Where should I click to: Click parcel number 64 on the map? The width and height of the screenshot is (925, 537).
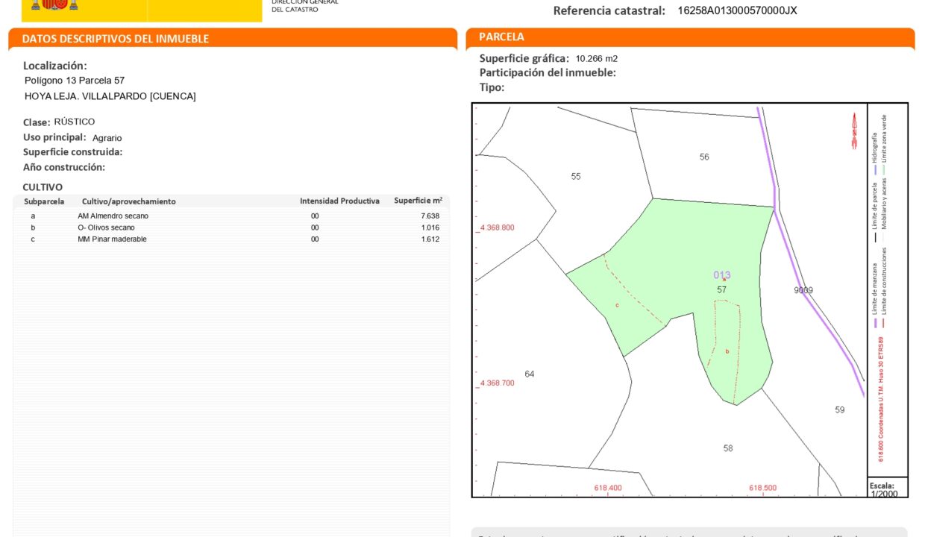point(530,374)
